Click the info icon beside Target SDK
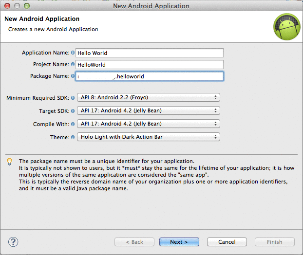This screenshot has height=255, width=303. [x=73, y=111]
